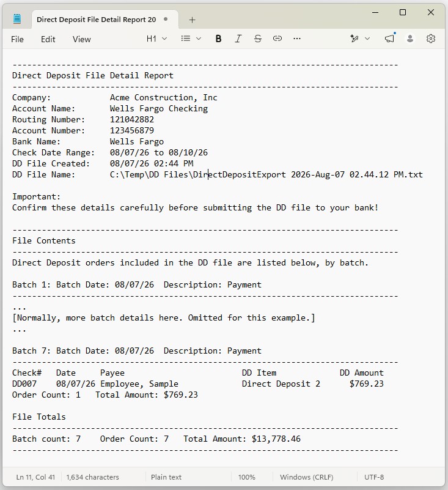Image resolution: width=448 pixels, height=490 pixels.
Task: Click the payee 'Employee, Sample'
Action: (x=139, y=384)
